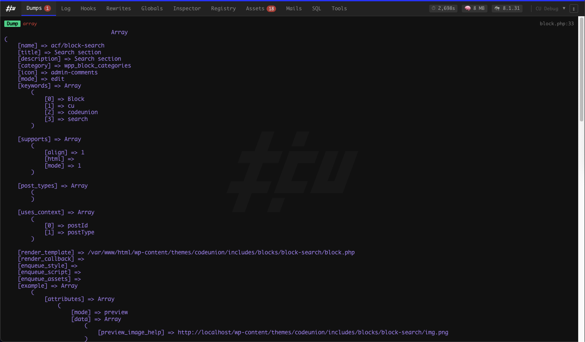This screenshot has width=585, height=342.
Task: Click the green Dump label
Action: [12, 24]
